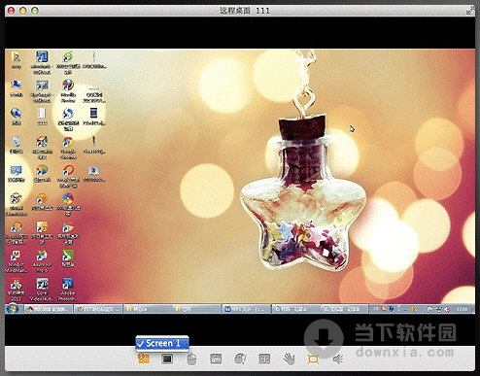Switch to the first folder taskbar button
The image size is (480, 376).
pyautogui.click(x=148, y=309)
